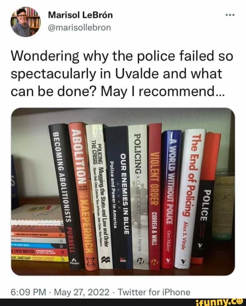Viewport: 246px width, 306px height.
Task: Click the 6:09 PM timestamp
Action: click(28, 292)
